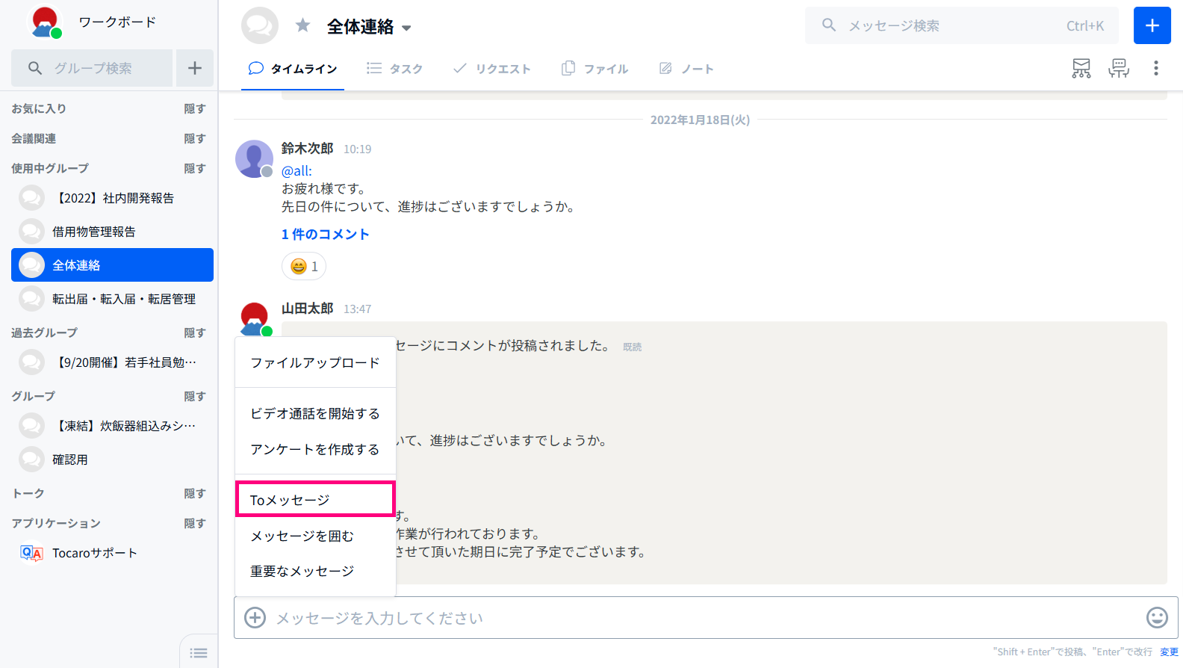Click the message search box
Screen dimensions: 1183x668
962,25
